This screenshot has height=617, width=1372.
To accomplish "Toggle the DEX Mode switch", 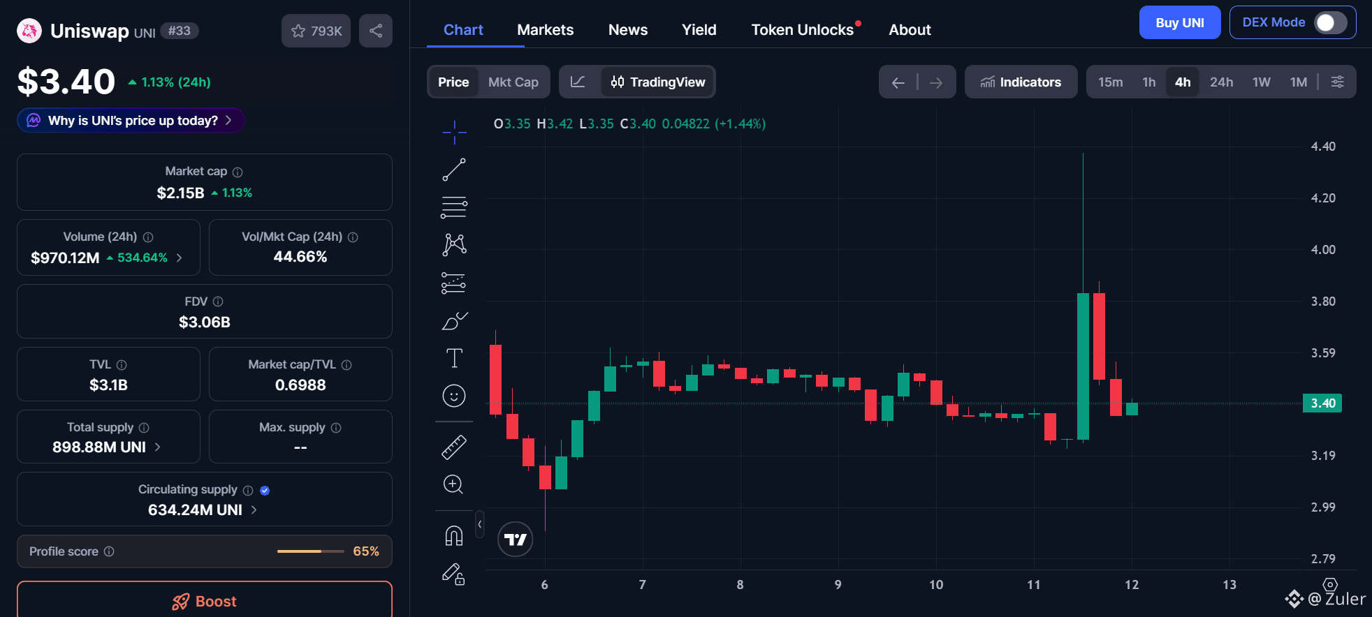I will point(1330,22).
